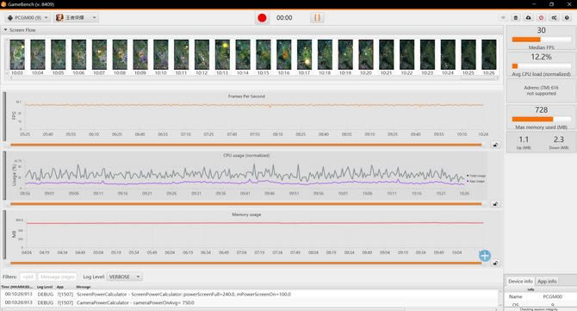Click the info icon in toolbar
The width and height of the screenshot is (577, 311).
[567, 18]
